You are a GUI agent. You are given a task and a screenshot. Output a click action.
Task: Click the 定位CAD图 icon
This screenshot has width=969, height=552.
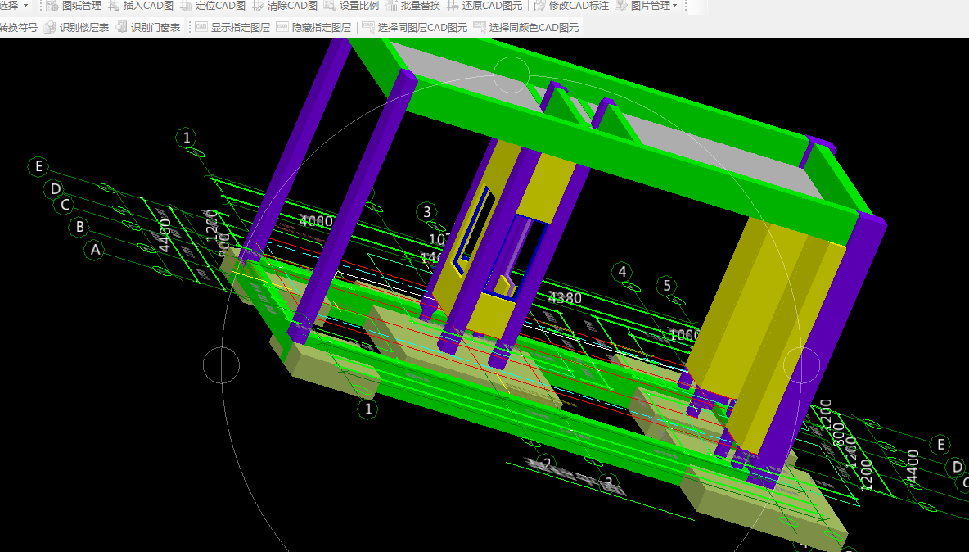[186, 6]
